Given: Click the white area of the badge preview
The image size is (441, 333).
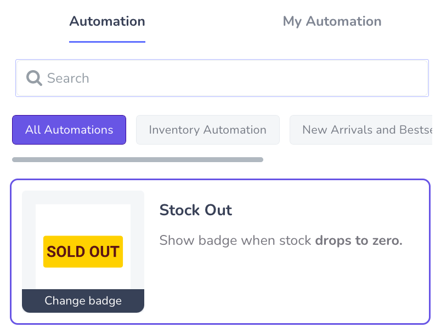Looking at the screenshot, I should (83, 220).
